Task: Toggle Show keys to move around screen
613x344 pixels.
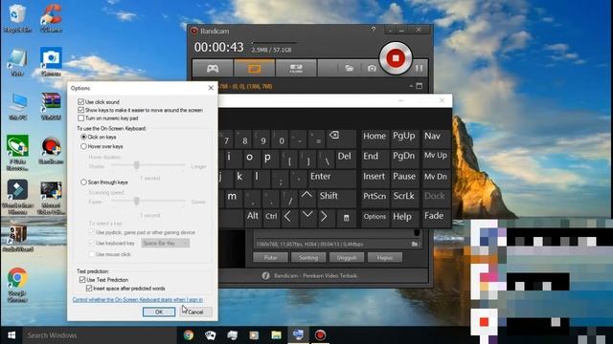Action: (80, 110)
